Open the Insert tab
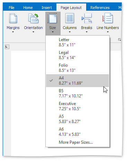Image resolution: width=127 pixels, height=161 pixels. [x=47, y=8]
